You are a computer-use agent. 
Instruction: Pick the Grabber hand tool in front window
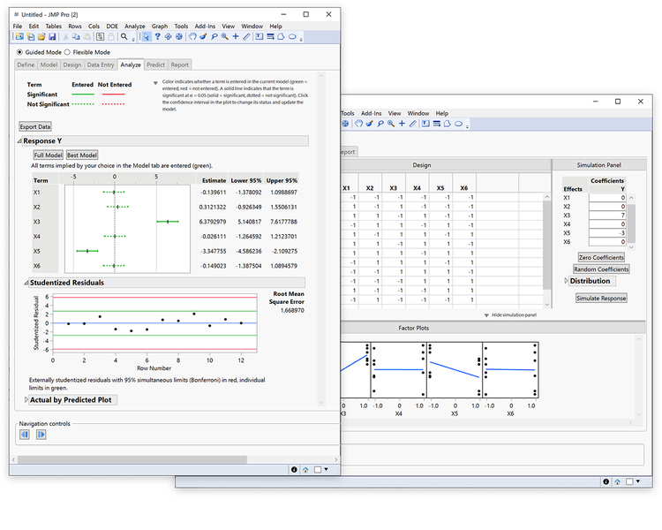(192, 37)
